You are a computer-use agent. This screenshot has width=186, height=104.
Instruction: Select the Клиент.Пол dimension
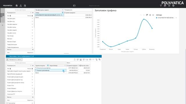[10, 86]
